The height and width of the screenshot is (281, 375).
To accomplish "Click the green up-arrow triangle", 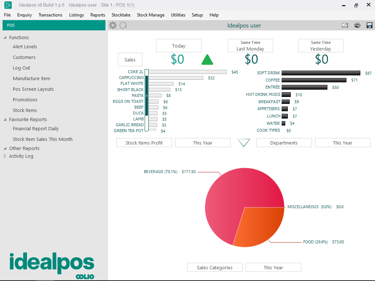I will (207, 60).
